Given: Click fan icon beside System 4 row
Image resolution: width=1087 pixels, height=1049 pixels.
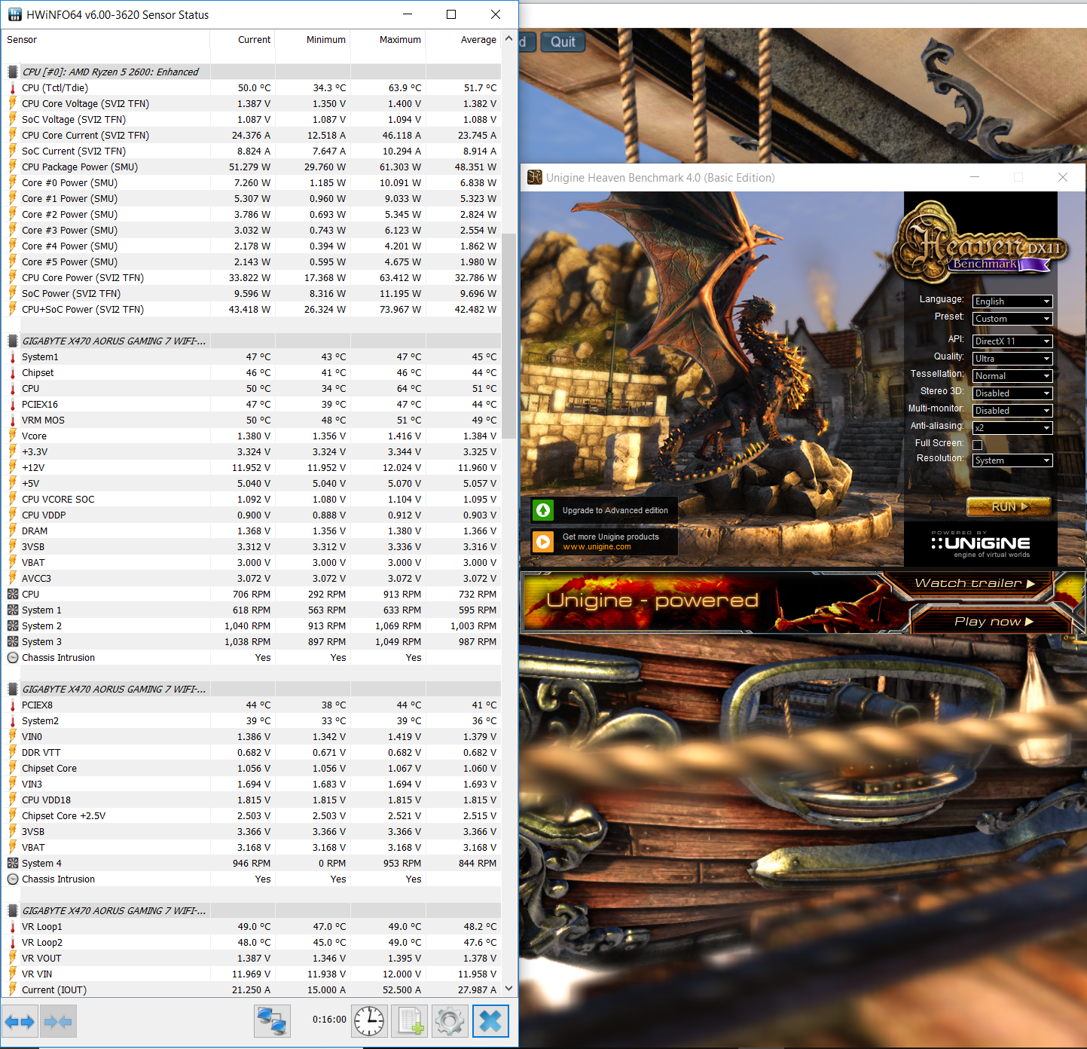Looking at the screenshot, I should click(13, 864).
